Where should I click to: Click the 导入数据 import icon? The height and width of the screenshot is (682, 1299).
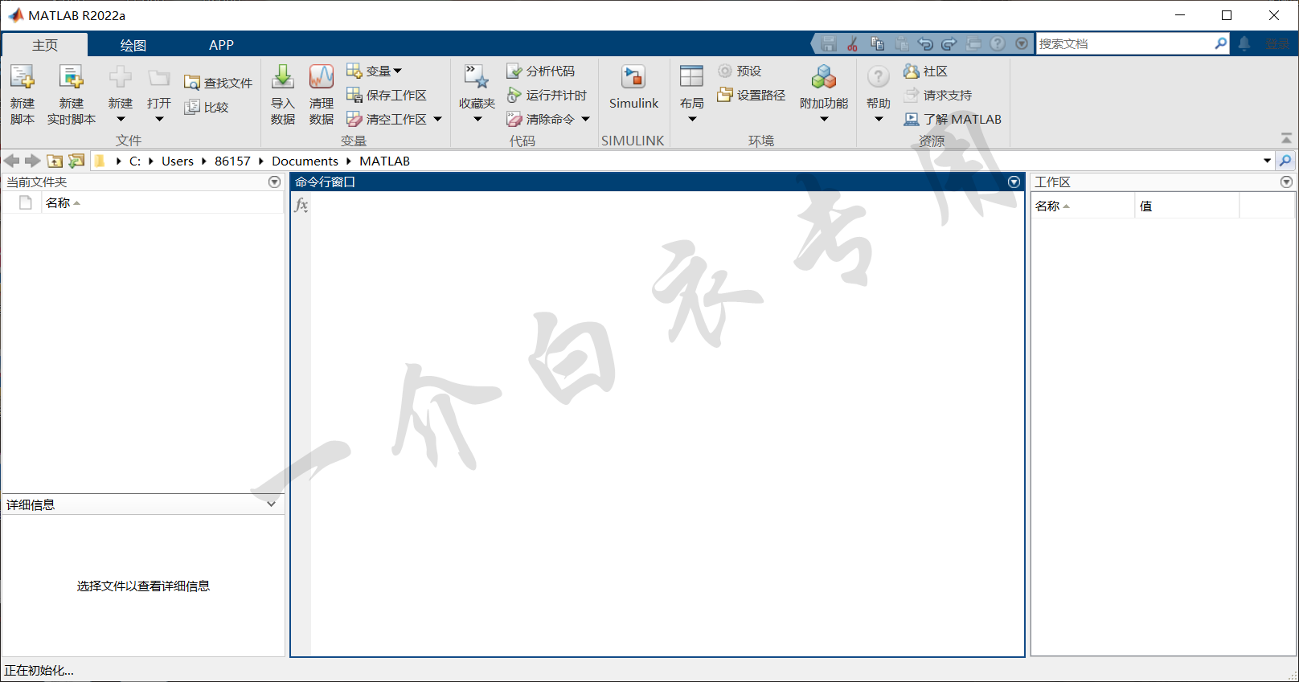[283, 77]
